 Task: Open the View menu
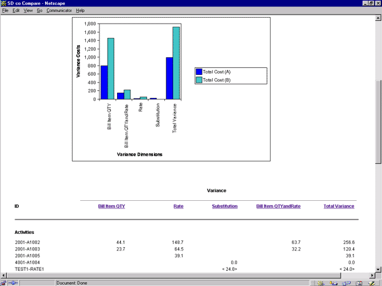tap(28, 10)
